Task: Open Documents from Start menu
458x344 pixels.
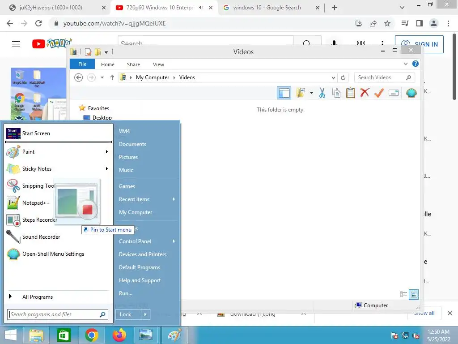Action: [132, 144]
